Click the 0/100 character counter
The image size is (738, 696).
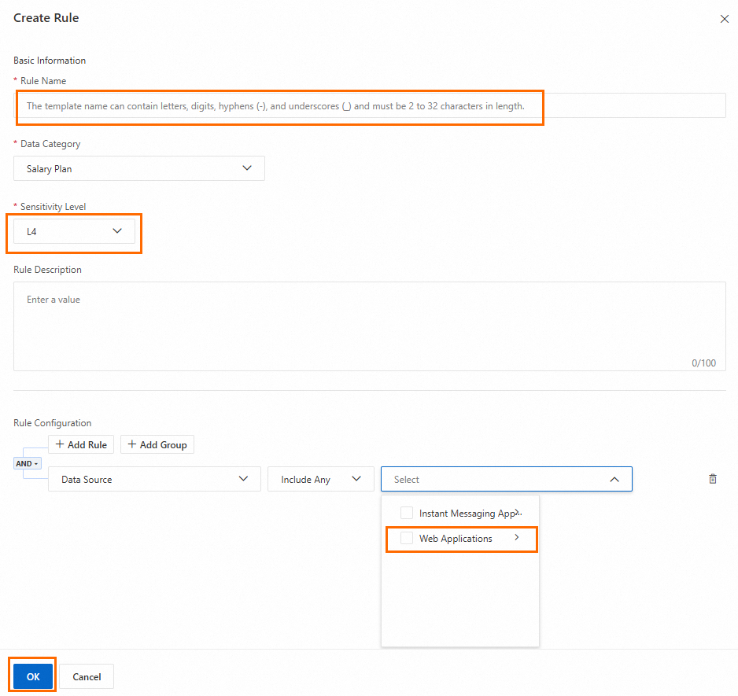click(x=703, y=363)
